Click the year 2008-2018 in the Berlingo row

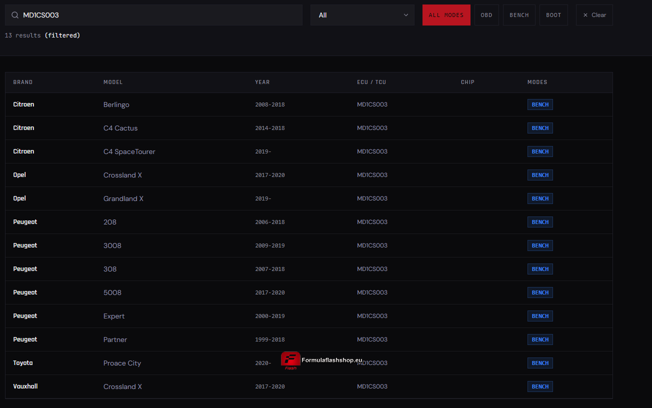point(270,104)
